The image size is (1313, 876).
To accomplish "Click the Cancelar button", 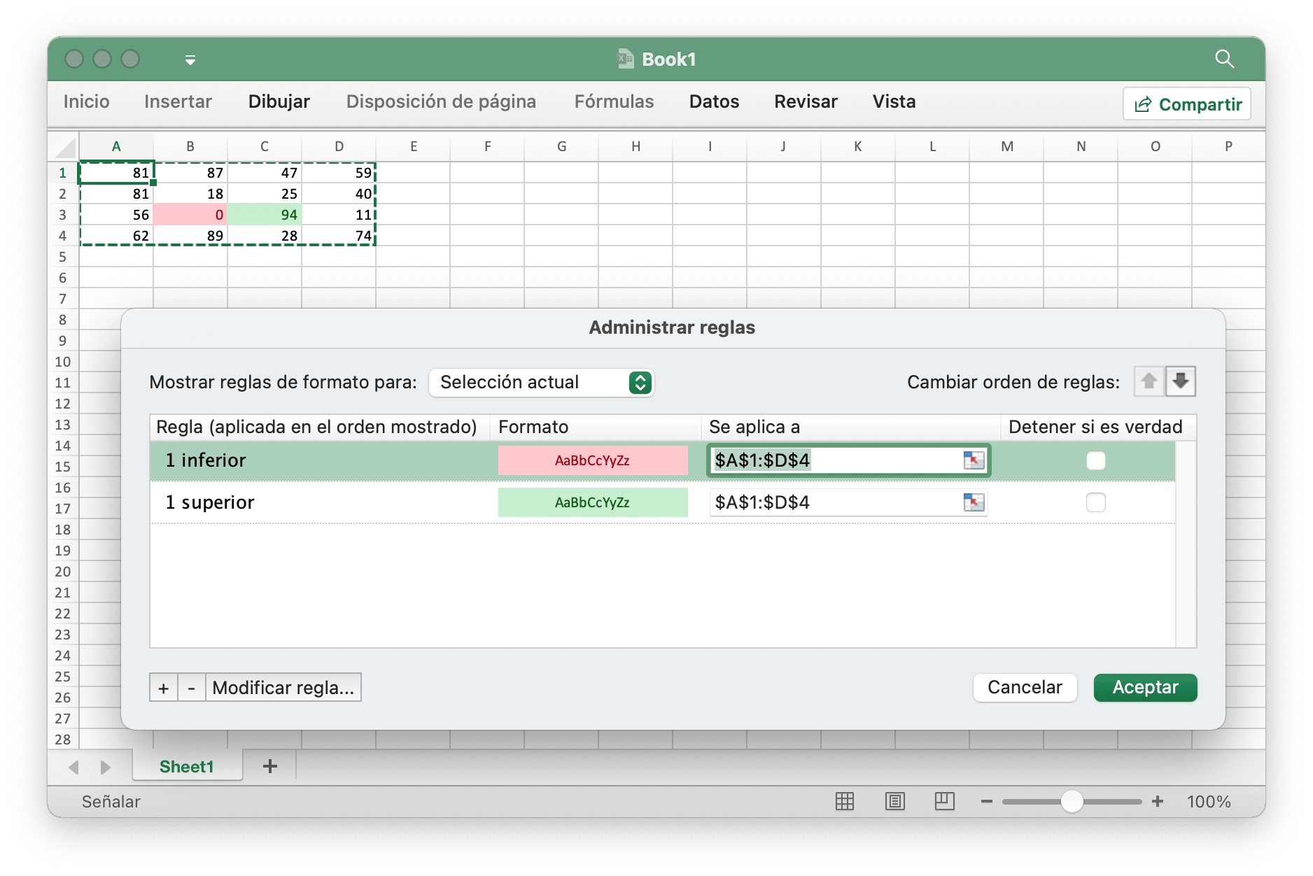I will click(x=1025, y=687).
